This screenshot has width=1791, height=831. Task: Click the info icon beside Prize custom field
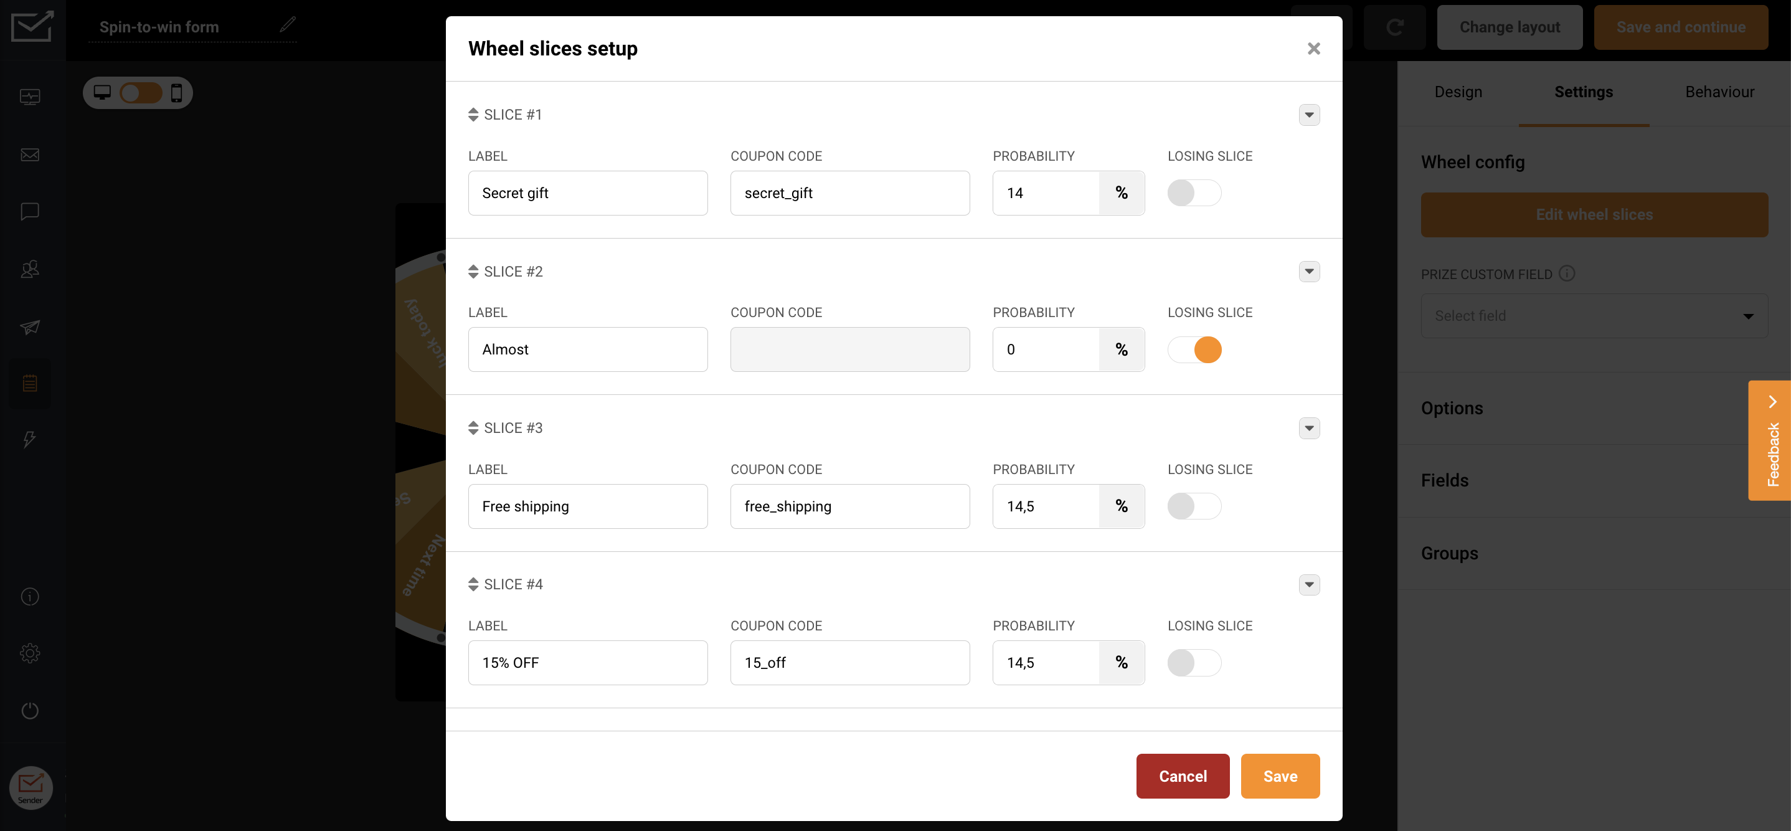click(x=1566, y=273)
